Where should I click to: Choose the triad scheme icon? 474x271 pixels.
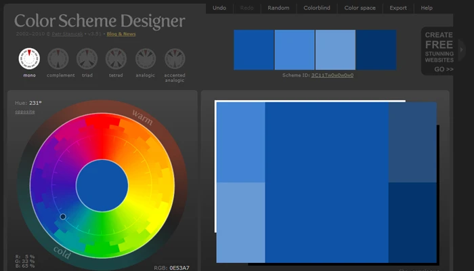(x=87, y=59)
